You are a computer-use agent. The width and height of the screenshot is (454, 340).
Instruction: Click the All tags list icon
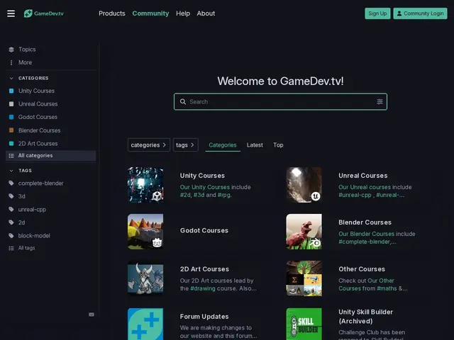[11, 248]
